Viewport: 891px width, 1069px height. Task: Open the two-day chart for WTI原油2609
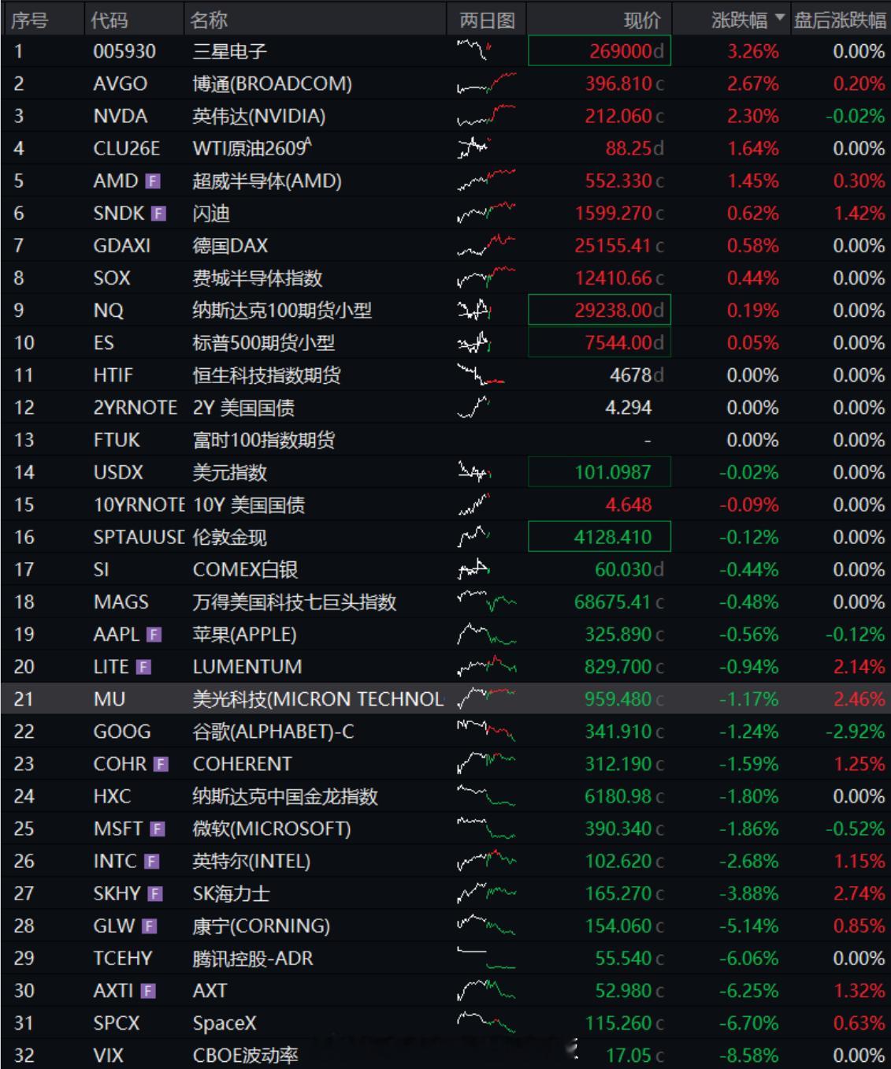[473, 148]
